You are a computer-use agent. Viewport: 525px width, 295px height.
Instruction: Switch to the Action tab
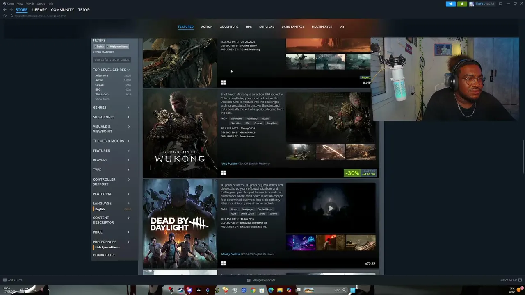coord(207,27)
